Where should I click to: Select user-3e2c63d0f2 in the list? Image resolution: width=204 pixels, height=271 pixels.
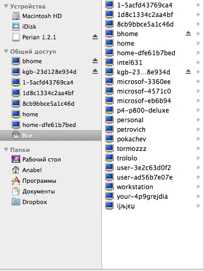144,167
